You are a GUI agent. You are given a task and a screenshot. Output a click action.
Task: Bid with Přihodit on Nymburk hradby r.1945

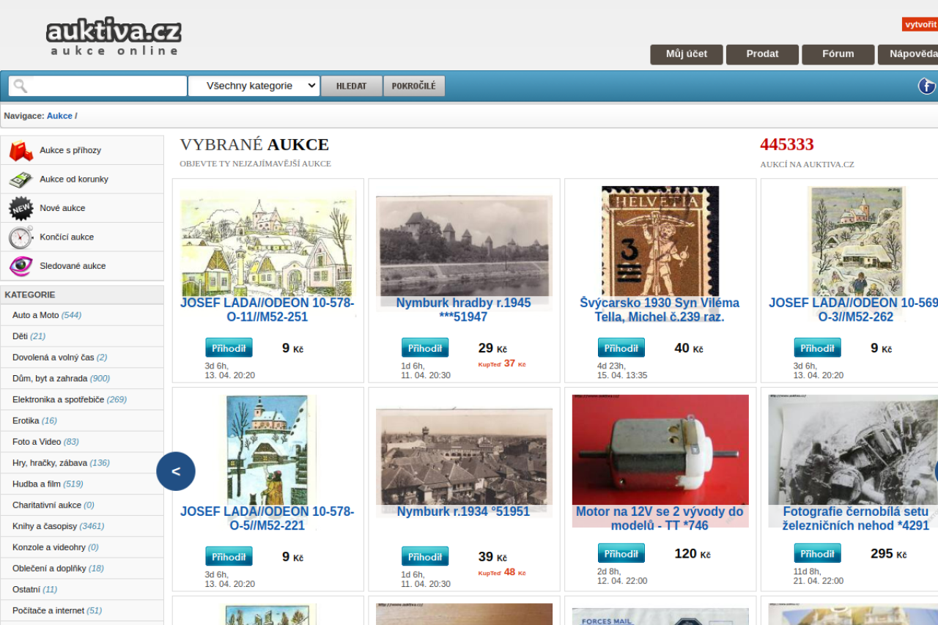[425, 348]
